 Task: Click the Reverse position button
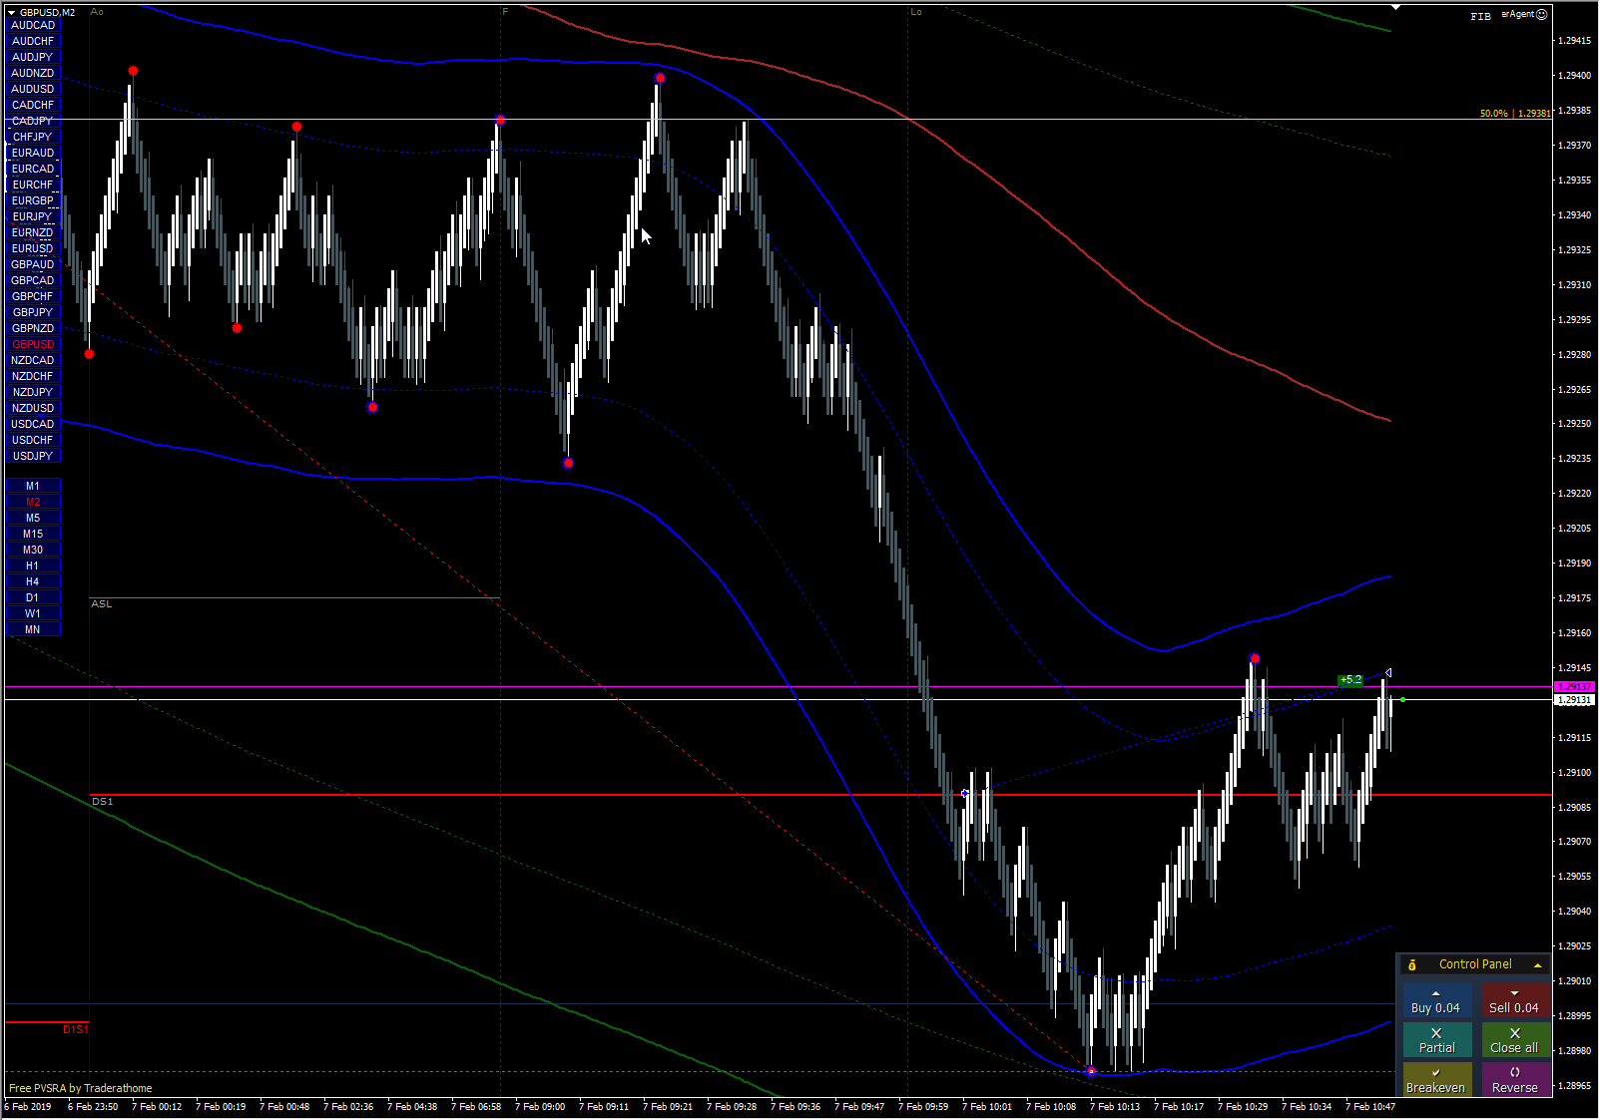[1515, 1080]
